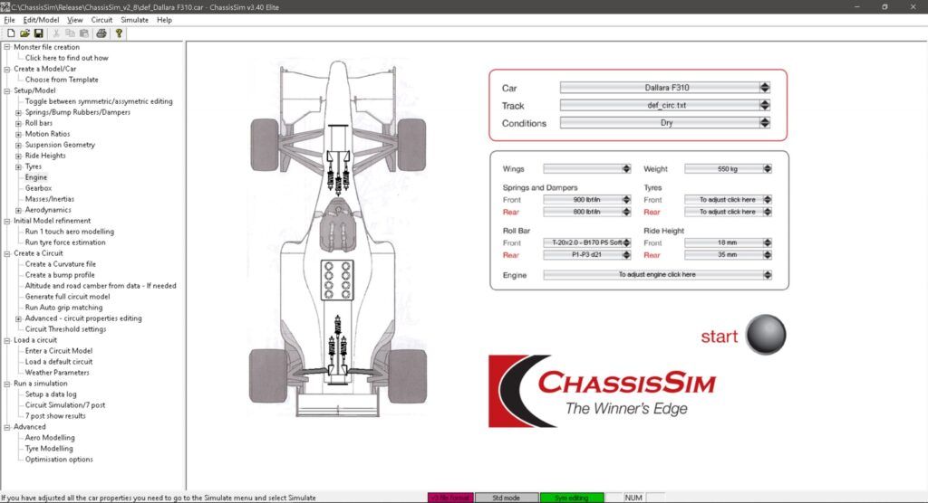
Task: Click the round start simulation button
Action: point(766,335)
